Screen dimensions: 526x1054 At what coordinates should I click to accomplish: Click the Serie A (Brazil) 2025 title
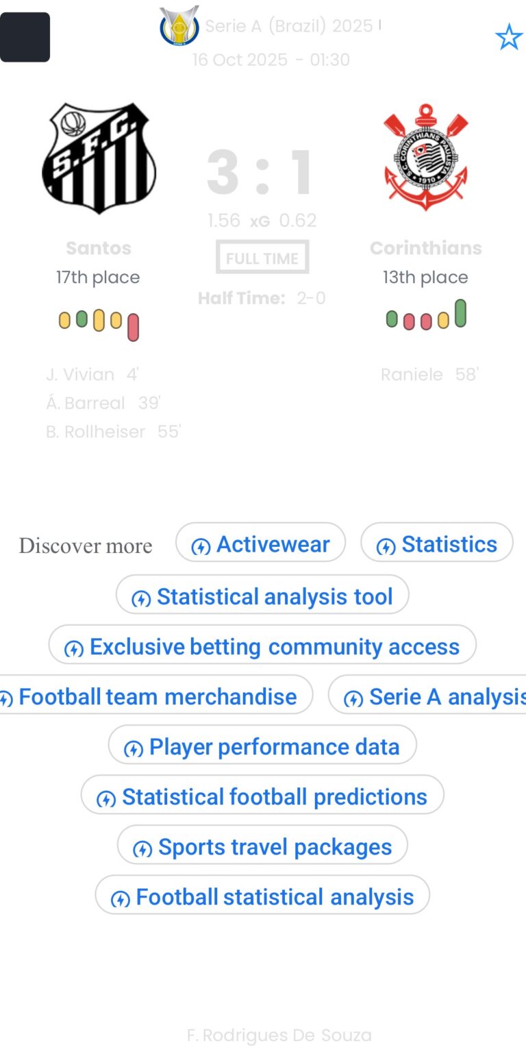[289, 26]
